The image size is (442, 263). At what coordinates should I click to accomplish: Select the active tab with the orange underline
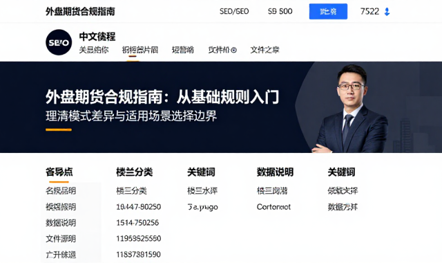140,50
